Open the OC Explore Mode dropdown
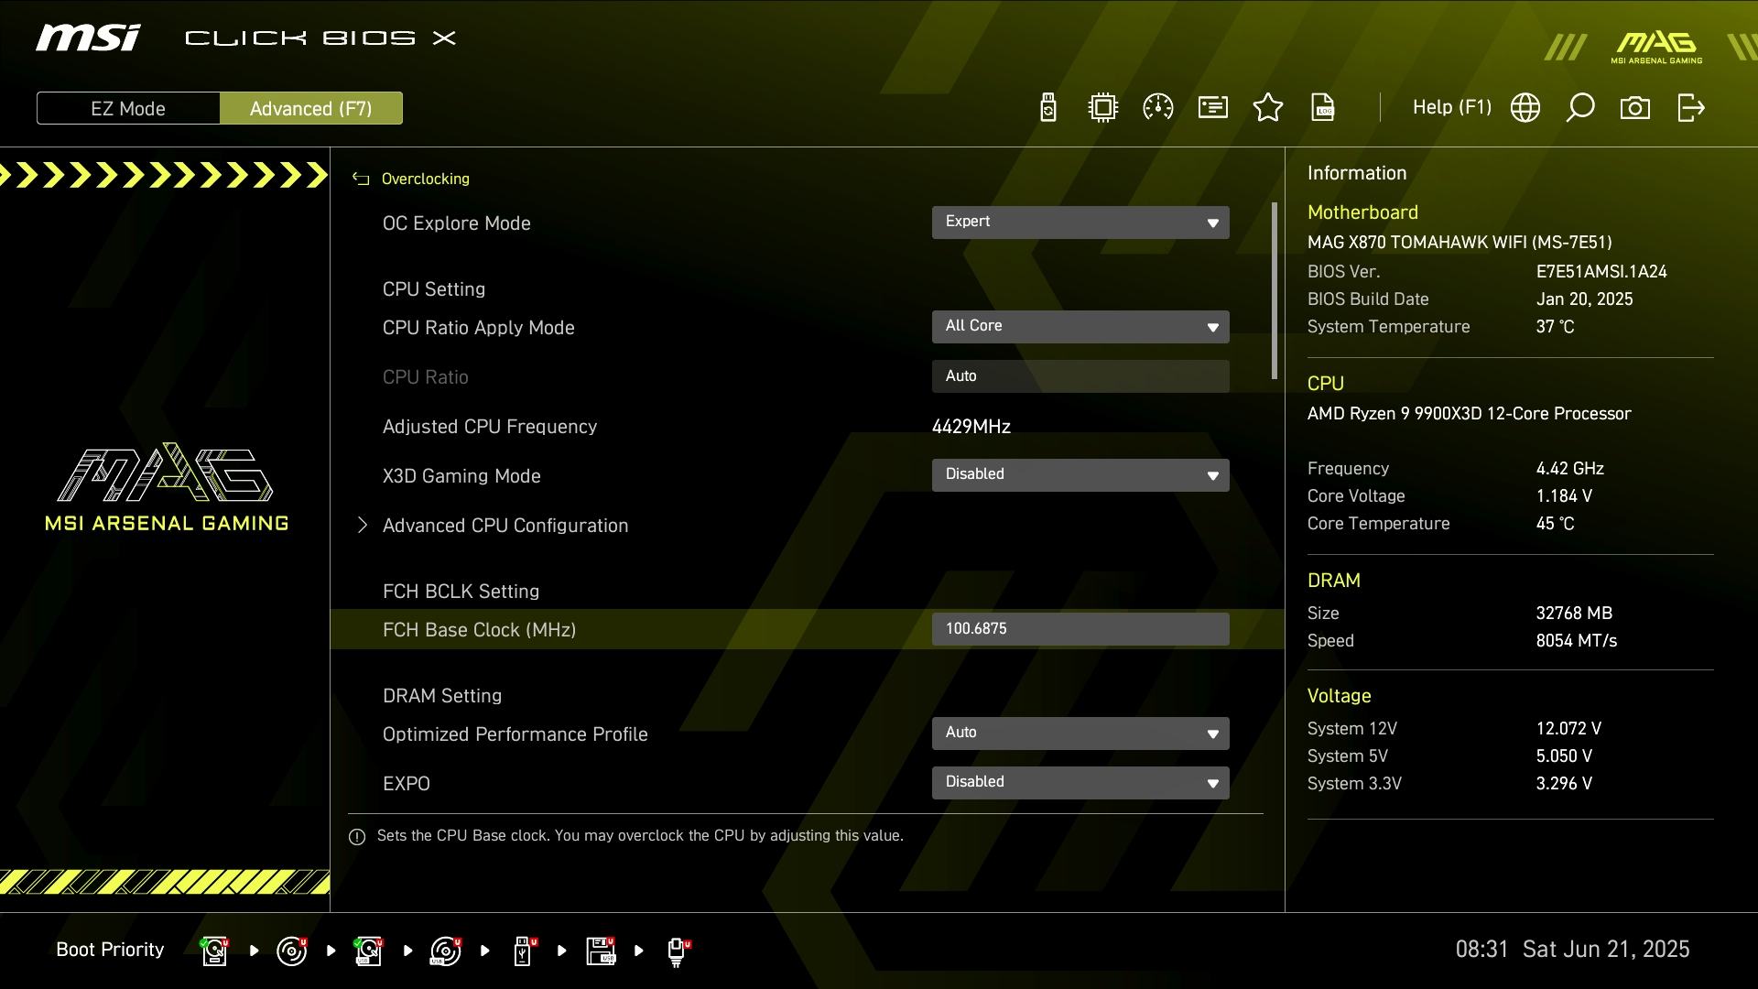 click(1080, 223)
